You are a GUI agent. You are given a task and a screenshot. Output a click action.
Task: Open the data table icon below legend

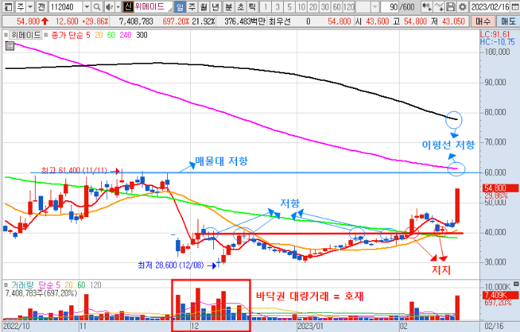(x=10, y=46)
